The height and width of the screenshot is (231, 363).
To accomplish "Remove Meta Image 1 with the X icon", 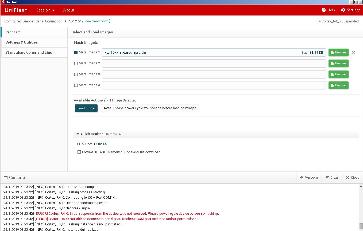I will point(353,53).
